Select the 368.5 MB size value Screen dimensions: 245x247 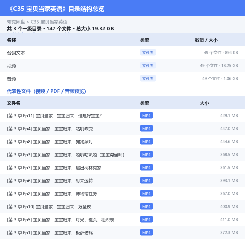coord(229,154)
